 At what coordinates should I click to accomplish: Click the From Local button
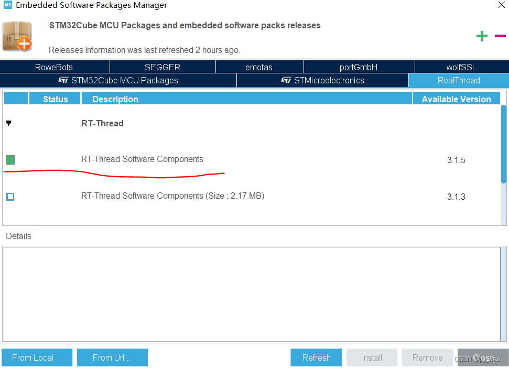(x=37, y=357)
